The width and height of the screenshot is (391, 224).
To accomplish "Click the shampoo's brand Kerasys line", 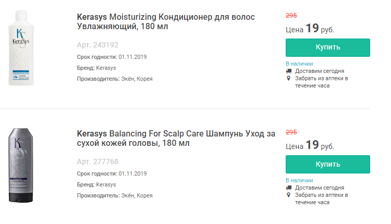I will coord(96,184).
